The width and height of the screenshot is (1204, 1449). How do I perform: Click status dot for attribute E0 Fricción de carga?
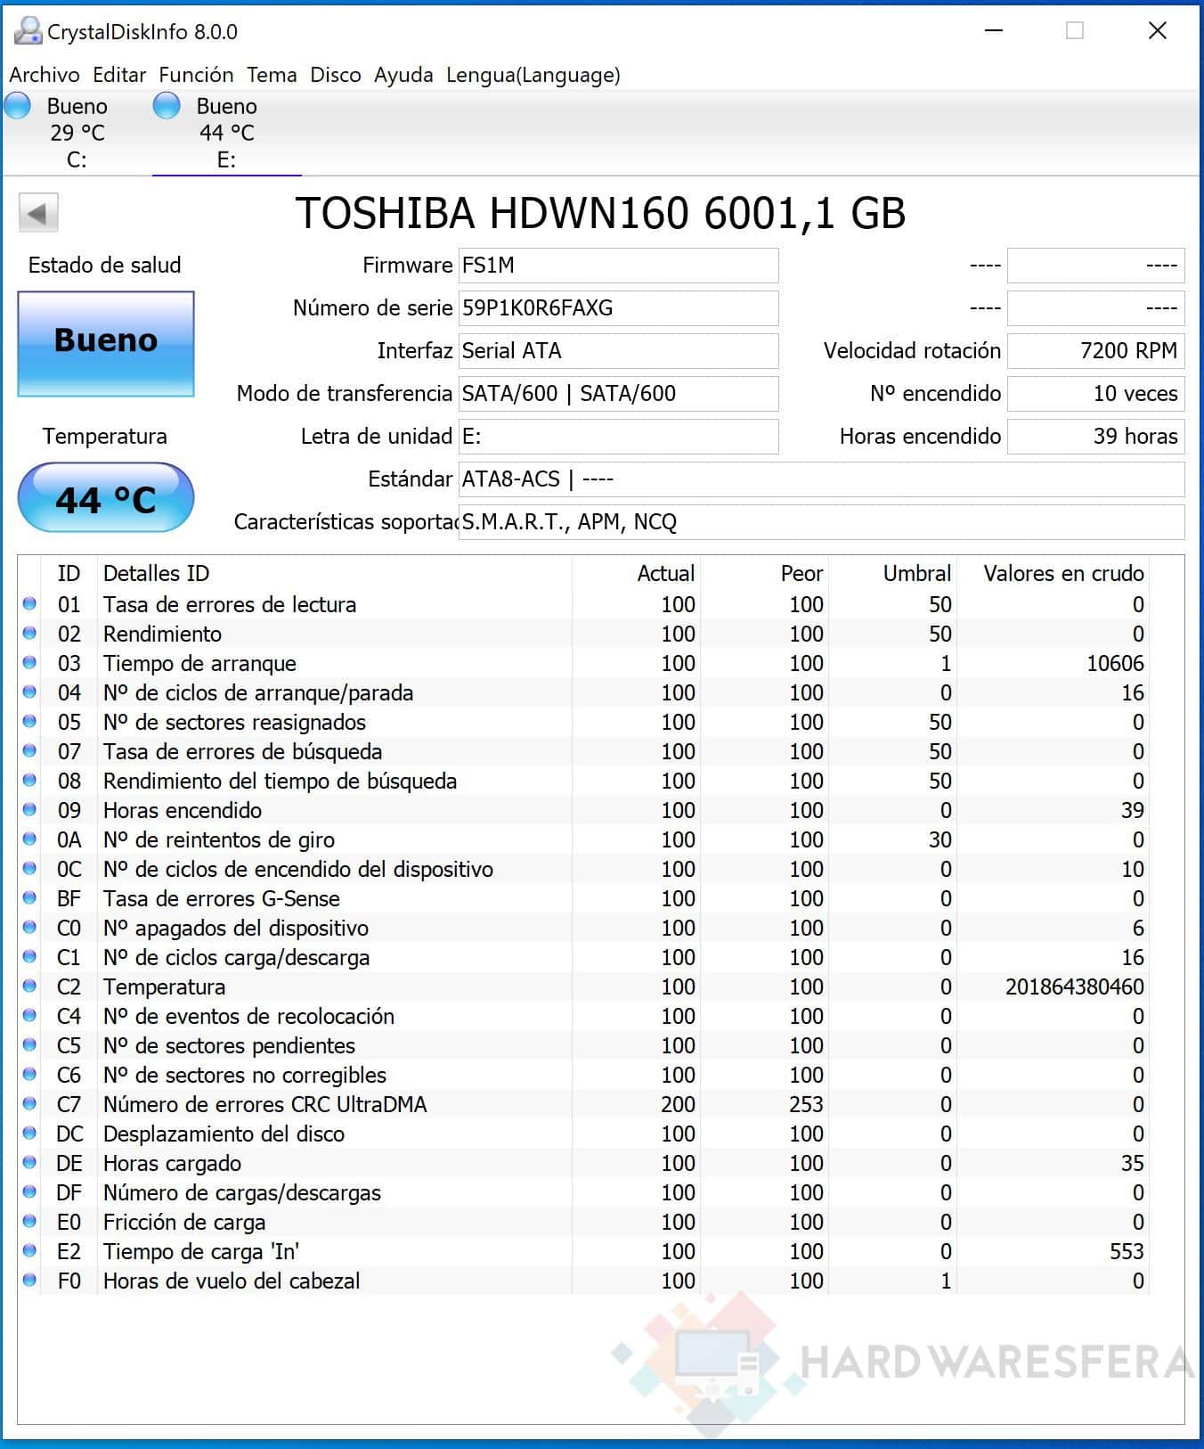point(29,1222)
